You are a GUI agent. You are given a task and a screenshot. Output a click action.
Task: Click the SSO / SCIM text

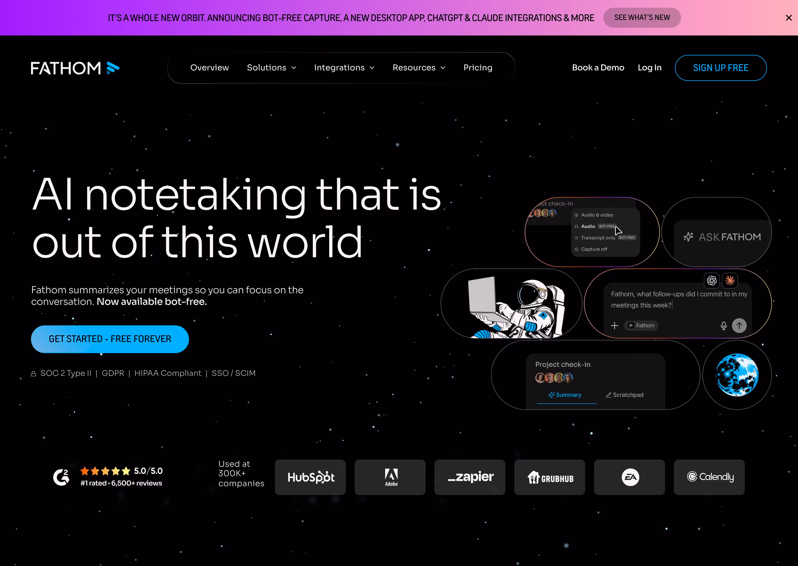pos(233,373)
